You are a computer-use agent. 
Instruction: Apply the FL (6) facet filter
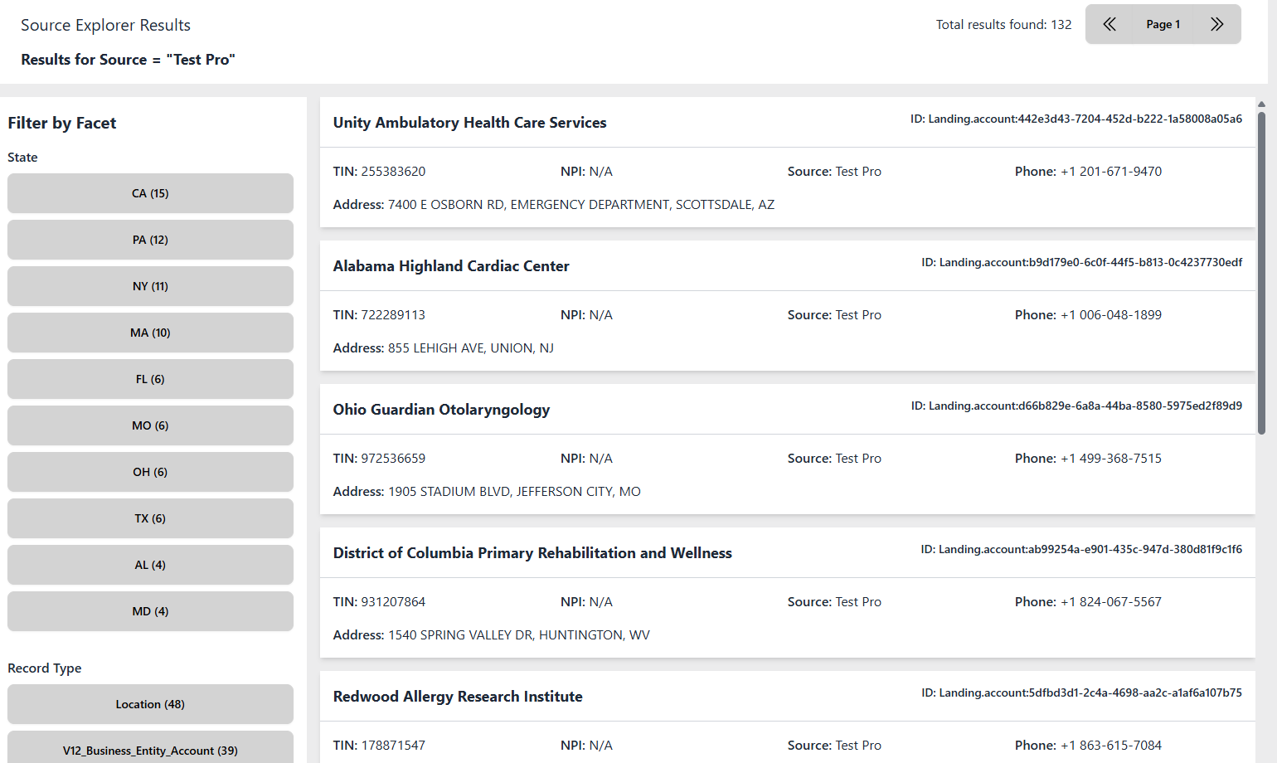coord(150,379)
